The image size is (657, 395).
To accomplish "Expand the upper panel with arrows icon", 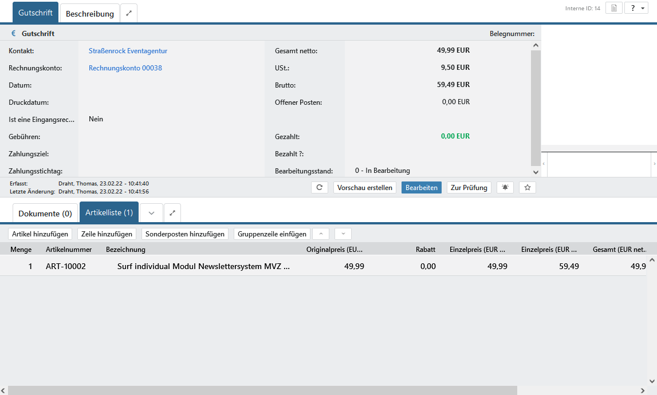I will [129, 13].
